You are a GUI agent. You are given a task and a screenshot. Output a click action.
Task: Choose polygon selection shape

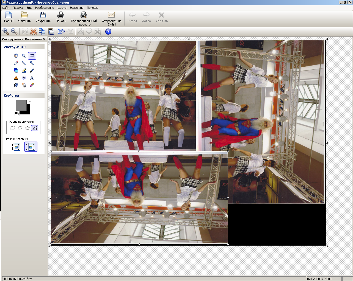pos(27,128)
